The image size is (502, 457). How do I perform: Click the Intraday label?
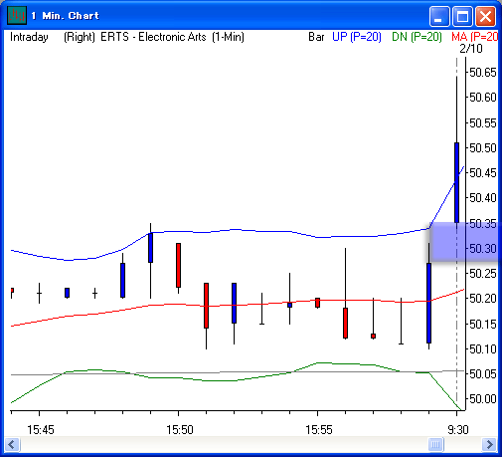[x=29, y=37]
